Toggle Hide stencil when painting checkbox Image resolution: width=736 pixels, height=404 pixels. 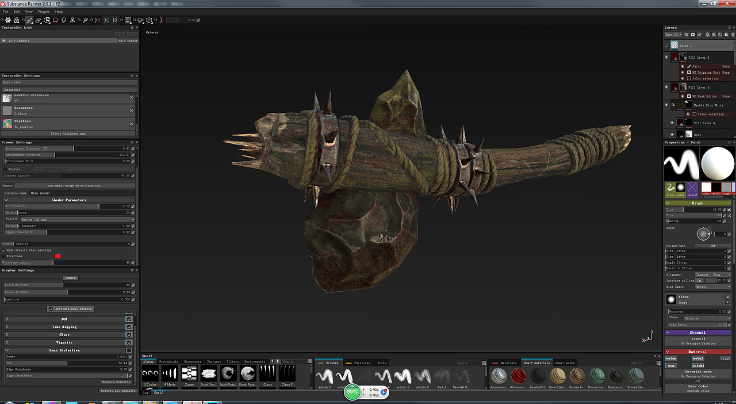[3, 250]
